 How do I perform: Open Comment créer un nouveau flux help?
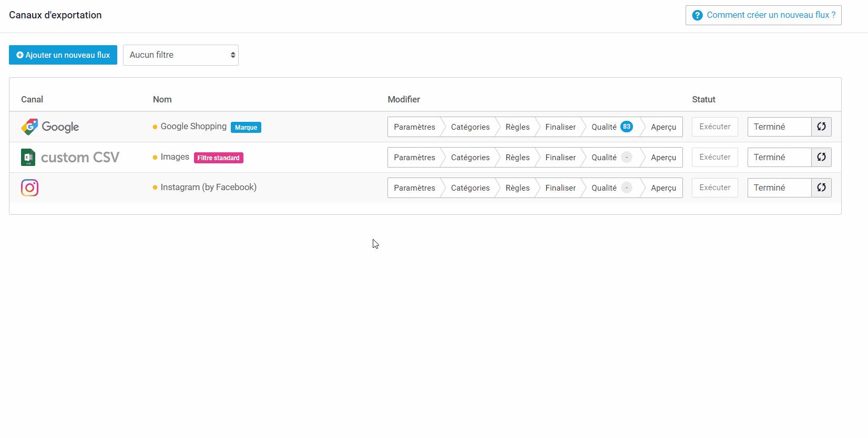(763, 15)
